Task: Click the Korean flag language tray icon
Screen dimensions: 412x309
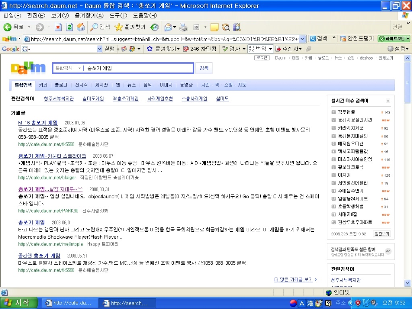Action: tap(293, 303)
